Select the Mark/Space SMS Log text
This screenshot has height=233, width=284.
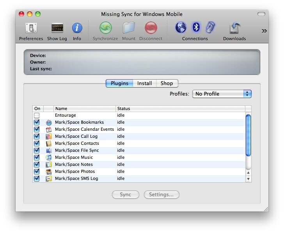click(76, 178)
